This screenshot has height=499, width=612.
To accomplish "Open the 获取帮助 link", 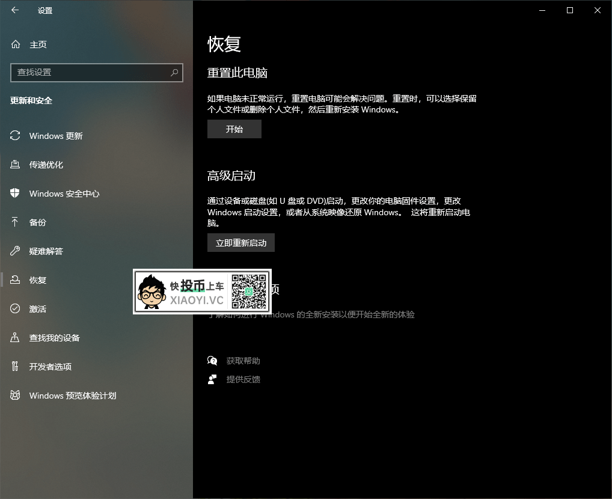I will pyautogui.click(x=243, y=361).
